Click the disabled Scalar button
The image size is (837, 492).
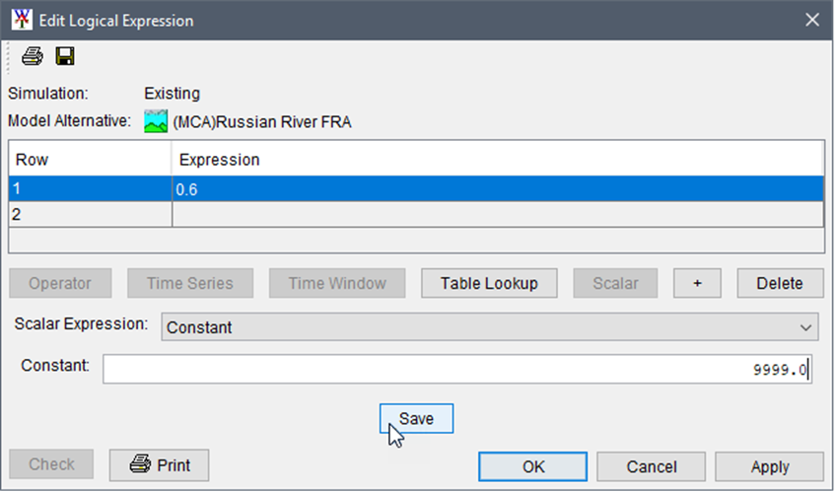pos(615,283)
